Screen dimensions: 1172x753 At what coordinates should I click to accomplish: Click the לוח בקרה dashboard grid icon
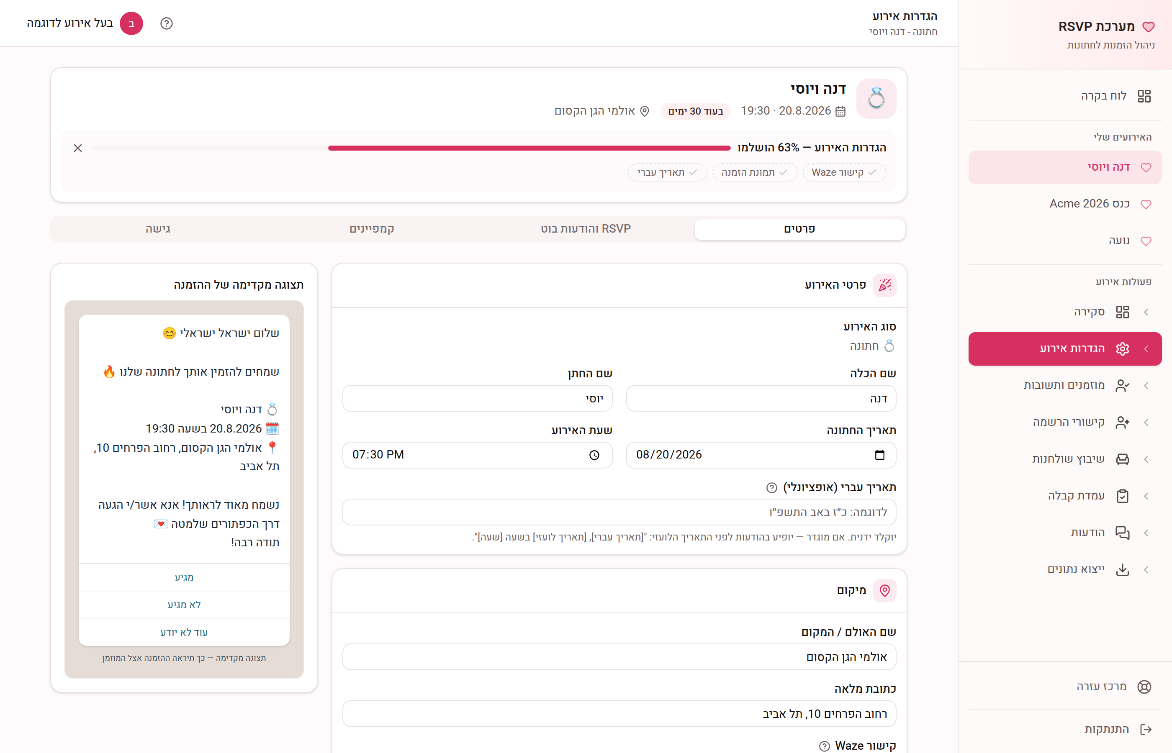[x=1144, y=96]
